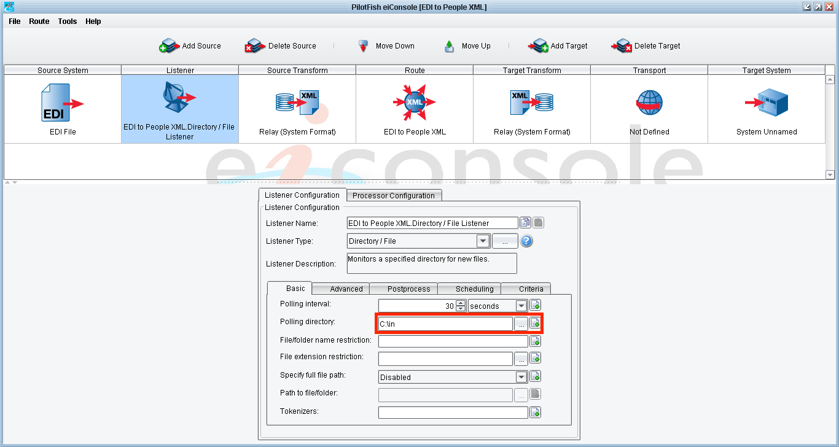Click the route grid scrollbar up arrow

coord(830,79)
